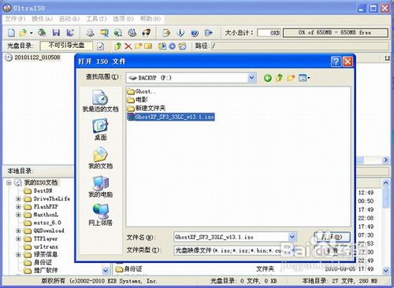Open the 启动(B) menu
Image resolution: width=394 pixels, height=288 pixels.
(x=69, y=19)
